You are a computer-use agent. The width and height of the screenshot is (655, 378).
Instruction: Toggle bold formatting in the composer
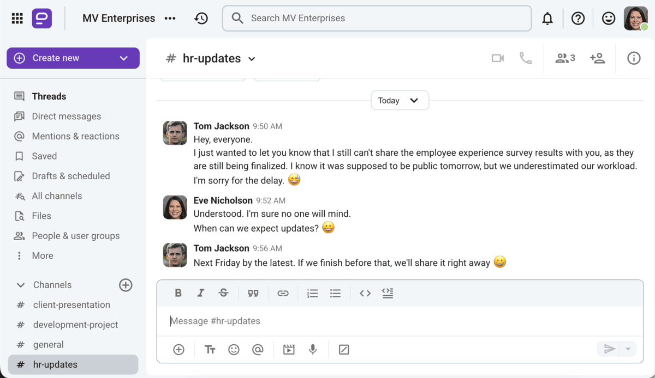(x=178, y=293)
